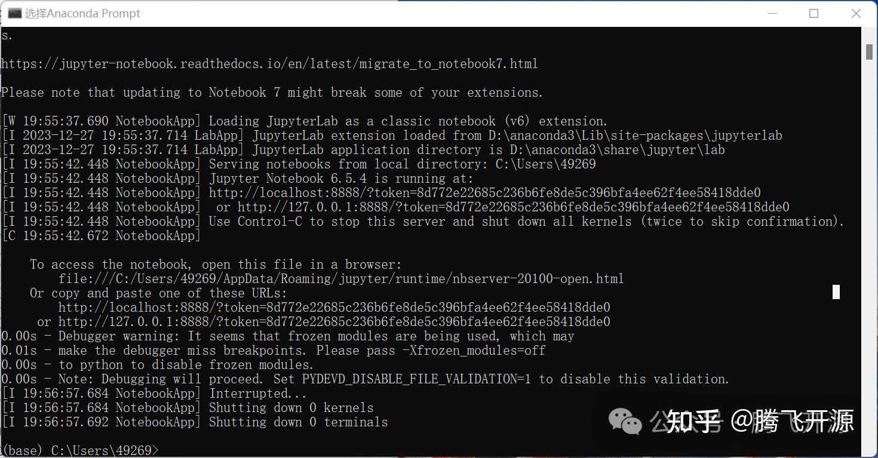Viewport: 878px width, 458px height.
Task: Click the vertical scrollbar thumb
Action: pos(870,52)
